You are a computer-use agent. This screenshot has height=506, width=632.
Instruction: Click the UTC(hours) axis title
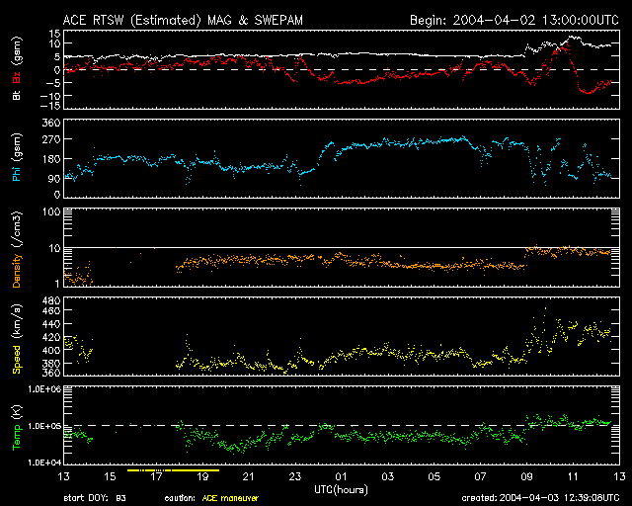coord(341,489)
